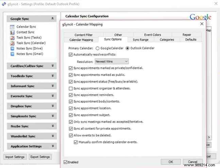The height and width of the screenshot is (168, 220).
Task: Enable sync appointment organizer & attendees
Action: coord(71,89)
